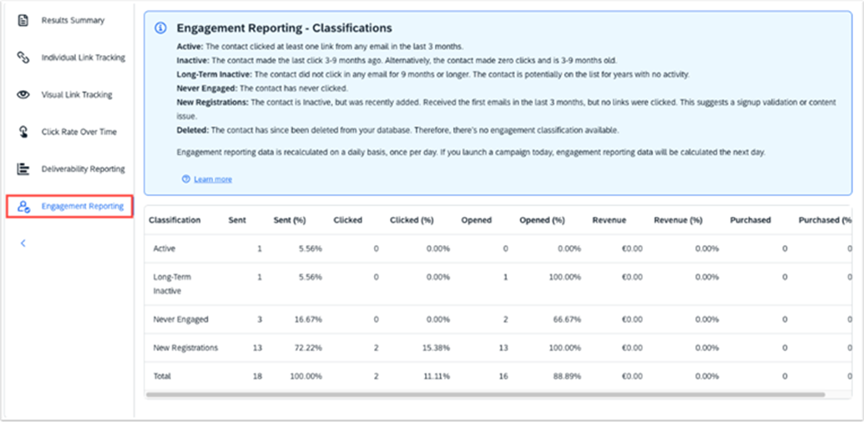Click the New Registrations row label
Screen dimensions: 864x422
(185, 348)
